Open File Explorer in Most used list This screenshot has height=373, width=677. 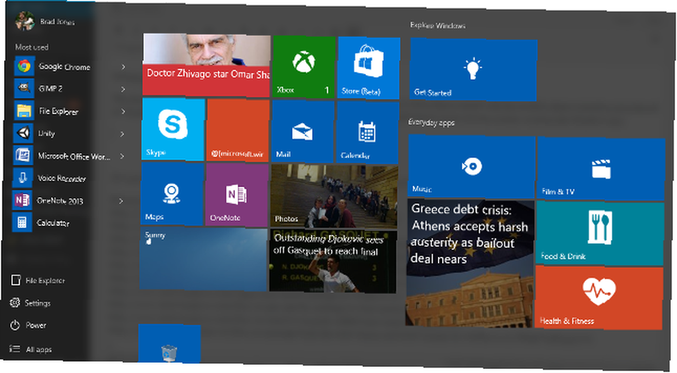coord(65,111)
